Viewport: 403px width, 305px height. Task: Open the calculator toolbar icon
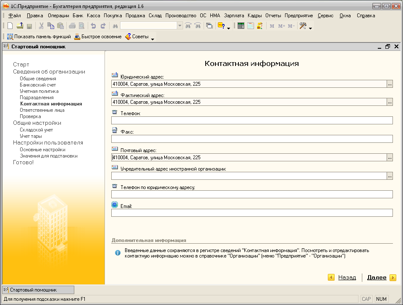coord(241,26)
